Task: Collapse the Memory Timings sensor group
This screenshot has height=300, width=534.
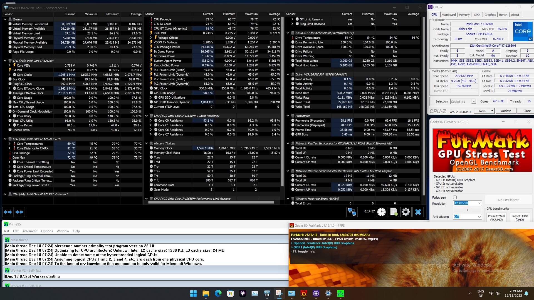Action: (147, 144)
